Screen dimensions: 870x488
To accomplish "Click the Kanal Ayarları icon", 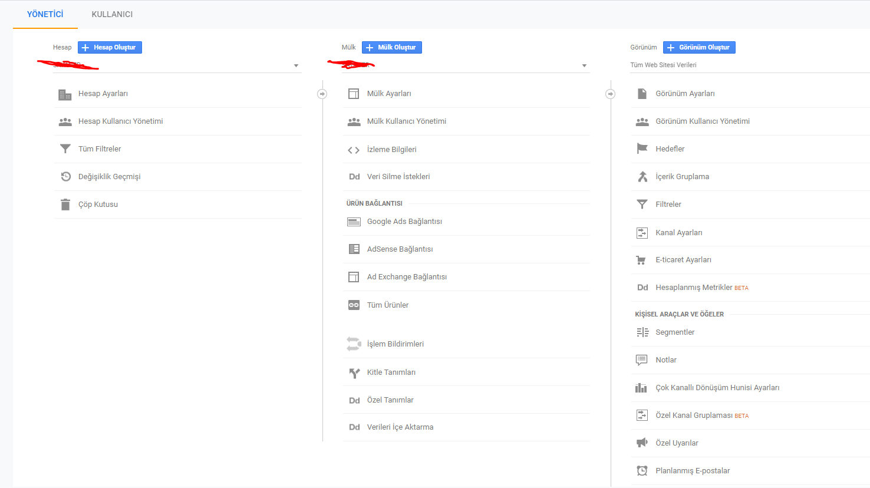I will [642, 233].
